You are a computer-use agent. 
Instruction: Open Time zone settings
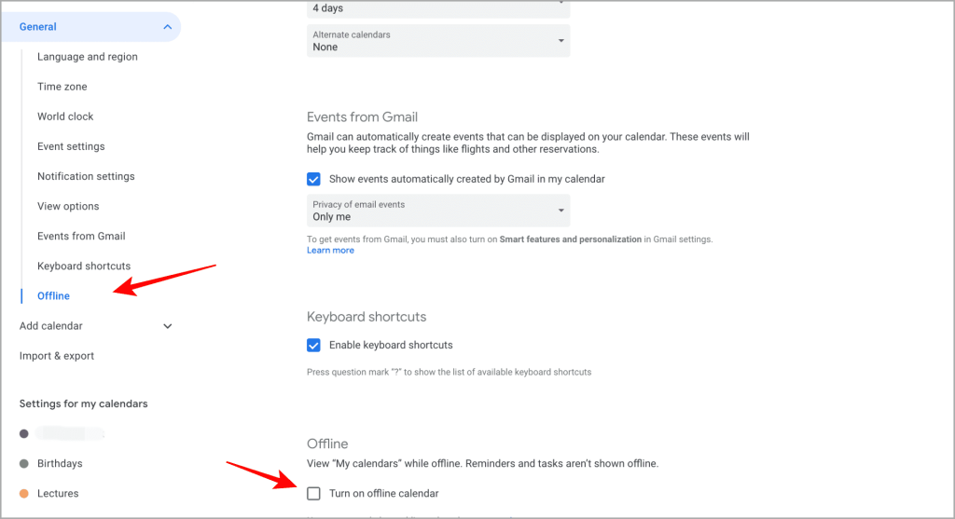pos(62,87)
